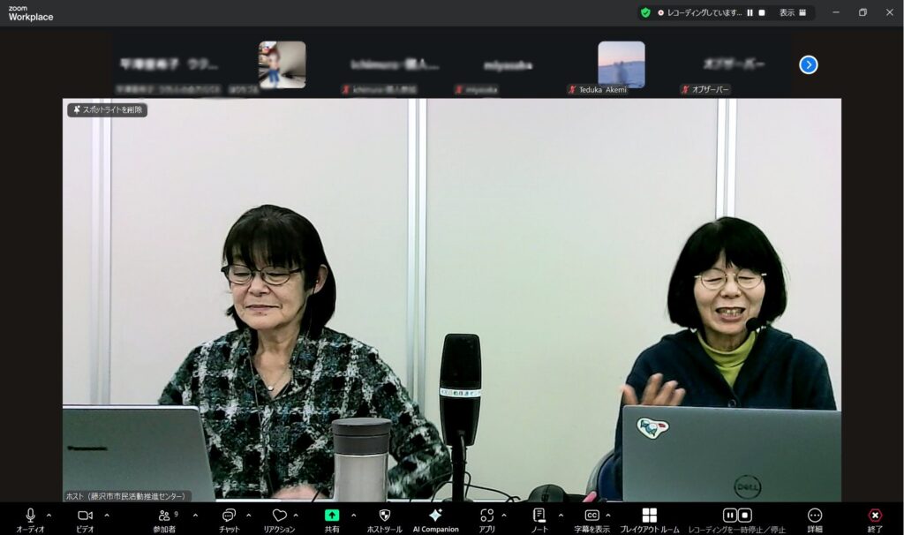
Task: Open the ホストツール shield icon
Action: tap(384, 516)
